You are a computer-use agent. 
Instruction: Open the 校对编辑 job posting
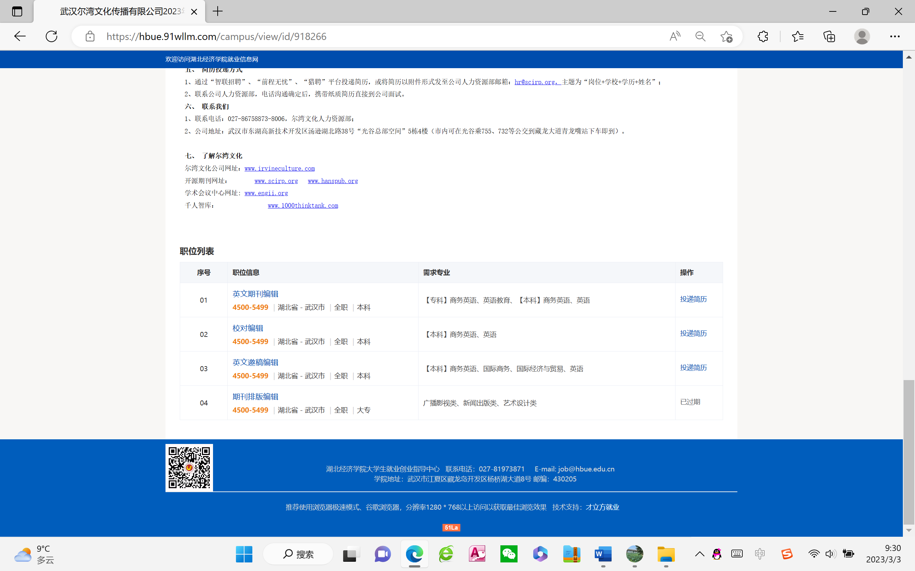pos(248,328)
